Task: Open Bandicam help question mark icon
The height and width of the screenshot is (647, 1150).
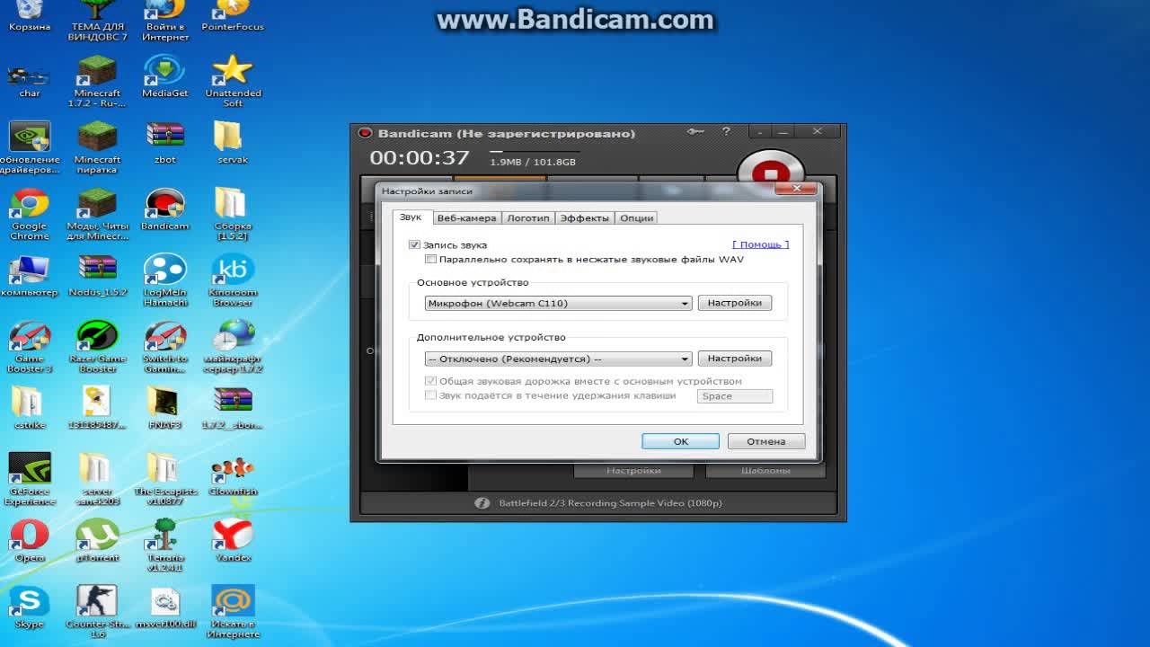Action: 726,131
